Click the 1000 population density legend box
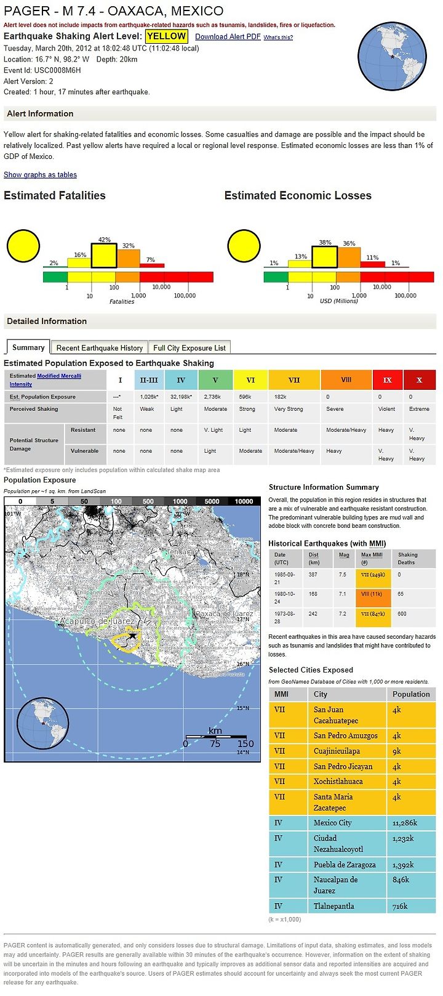443x996 pixels. coord(180,501)
